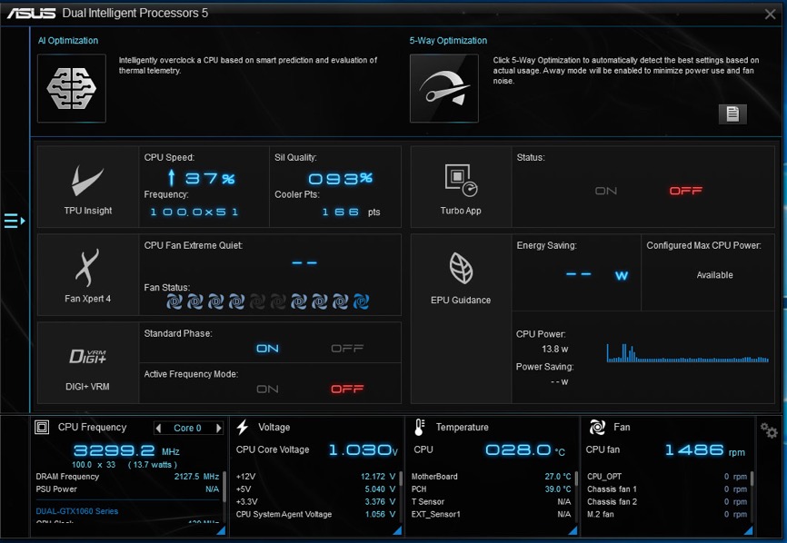Screen dimensions: 787x543
Task: Open the TPU Insight panel
Action: tap(88, 187)
